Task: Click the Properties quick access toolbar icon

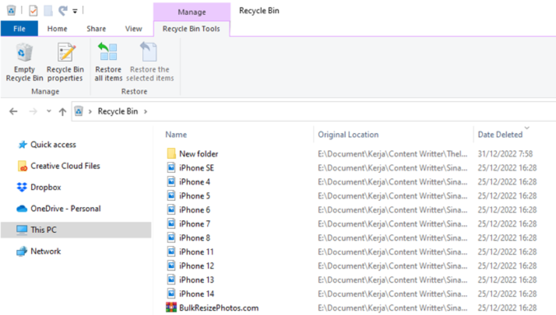Action: click(x=33, y=10)
